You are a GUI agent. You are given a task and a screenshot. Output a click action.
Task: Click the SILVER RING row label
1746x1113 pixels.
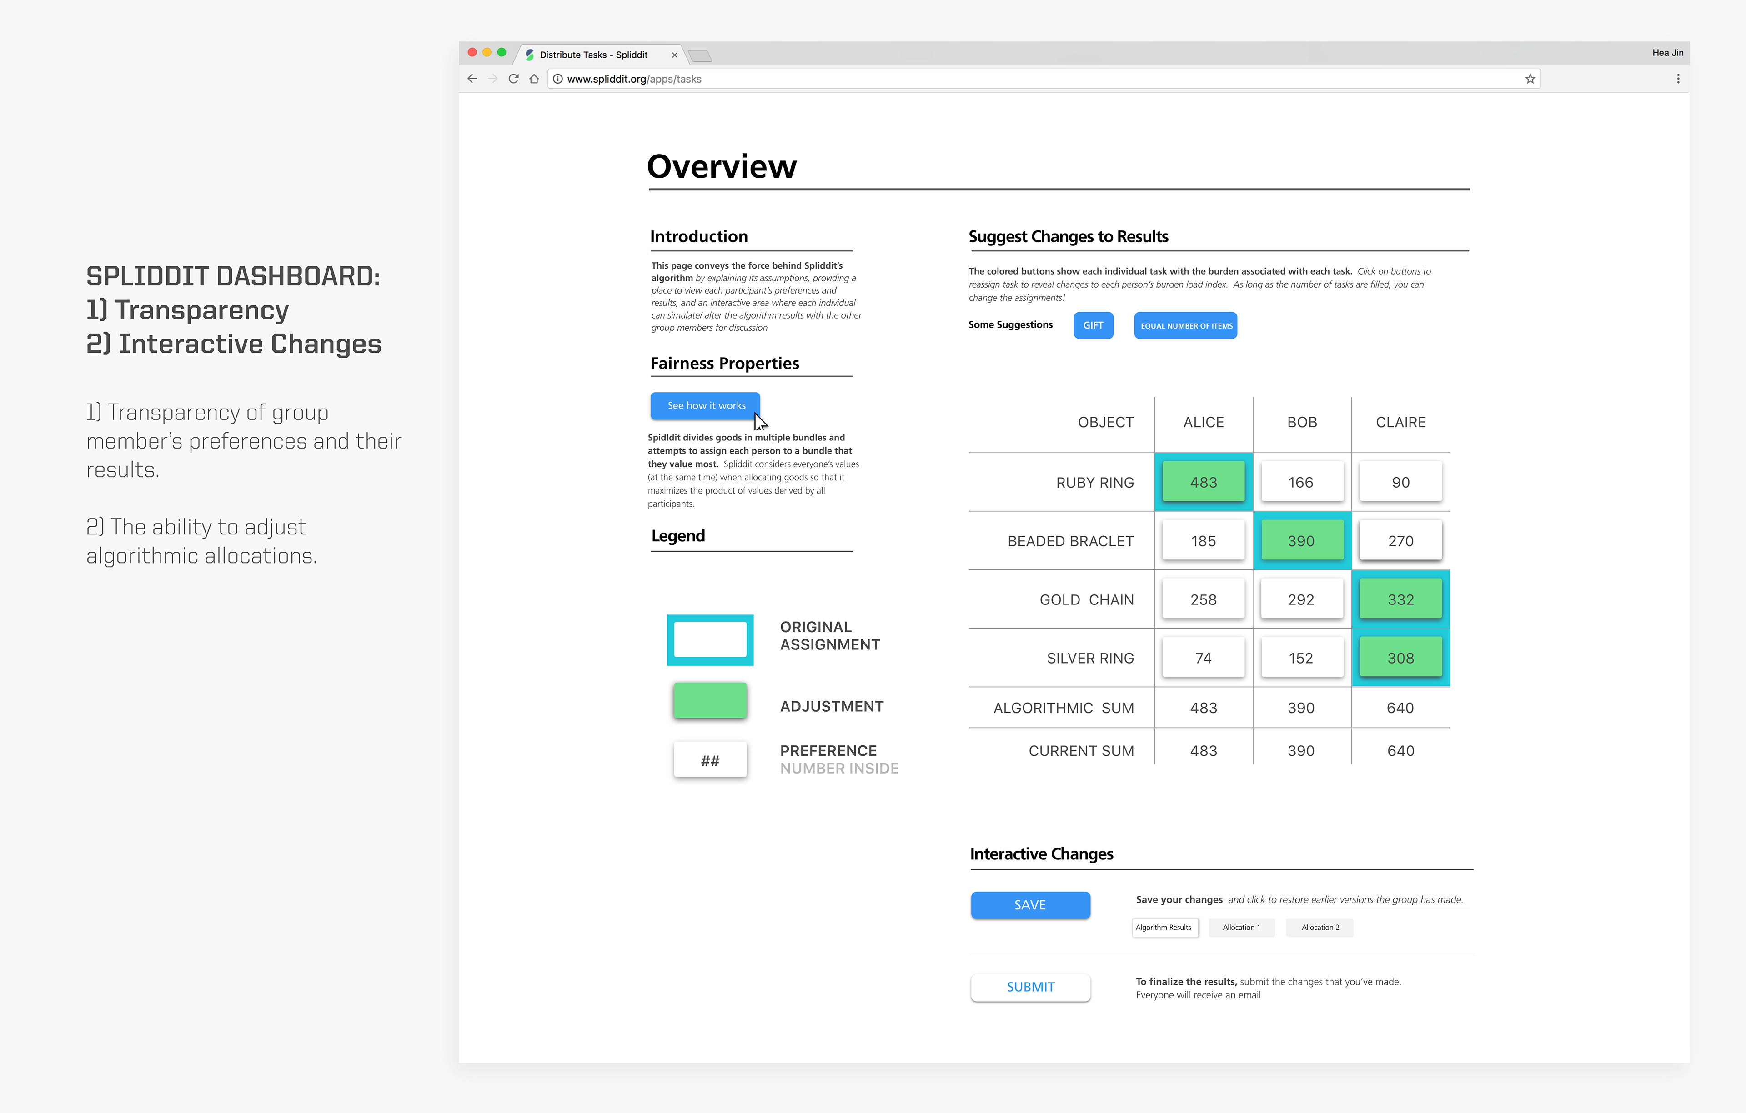pyautogui.click(x=1090, y=659)
